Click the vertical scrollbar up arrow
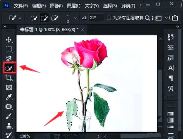This screenshot has height=139, width=183. tap(160, 39)
